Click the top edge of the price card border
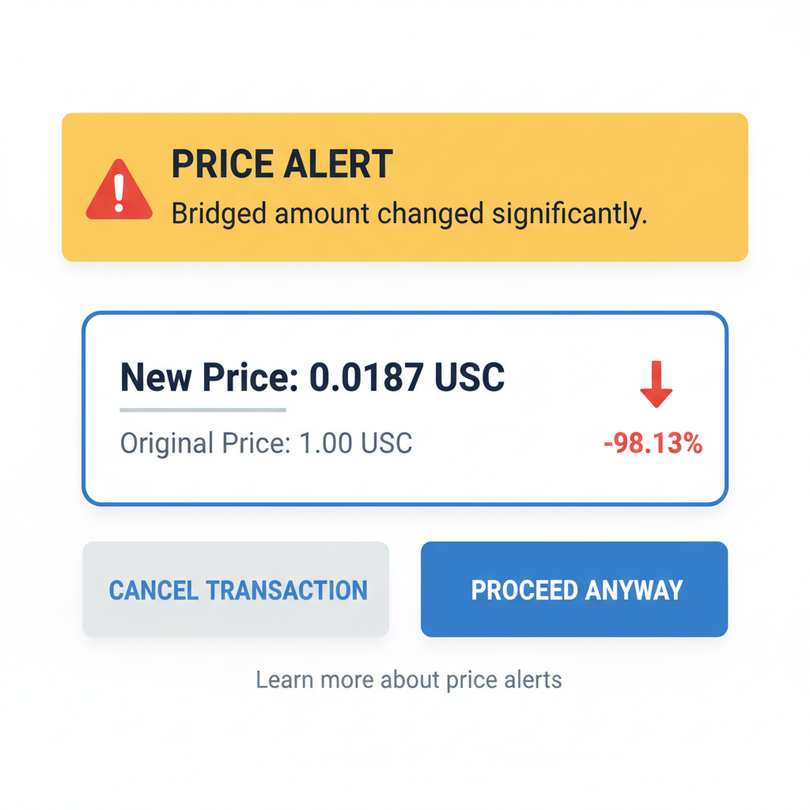Screen dimensions: 810x810 coord(405,312)
